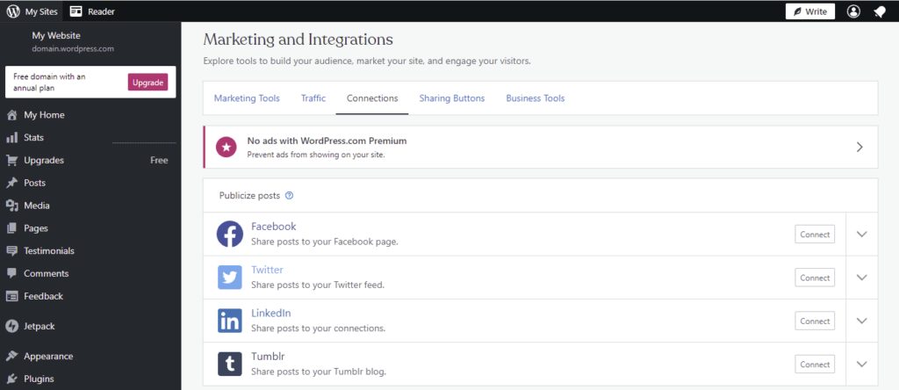Screen dimensions: 899x390
Task: Click the Appearance brush icon in sidebar
Action: coord(11,356)
